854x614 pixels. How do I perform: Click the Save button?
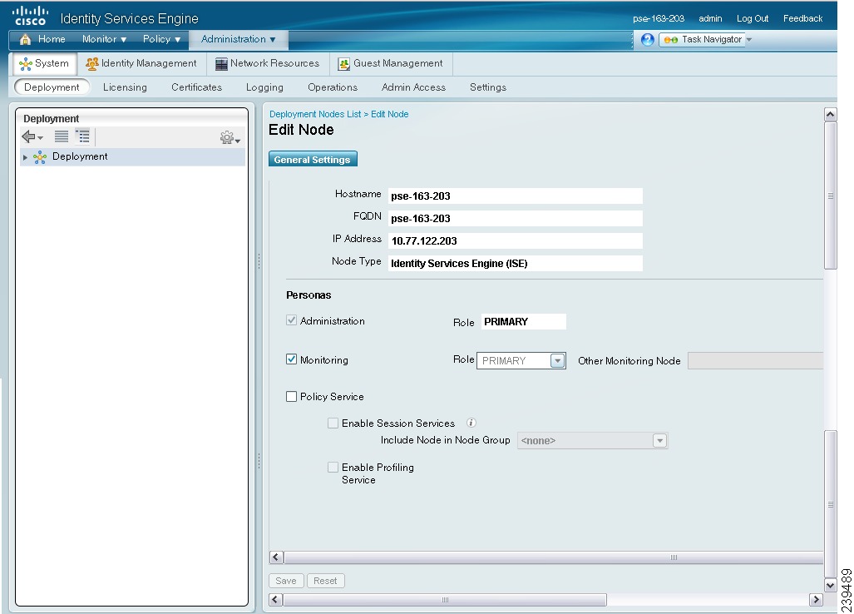point(286,581)
